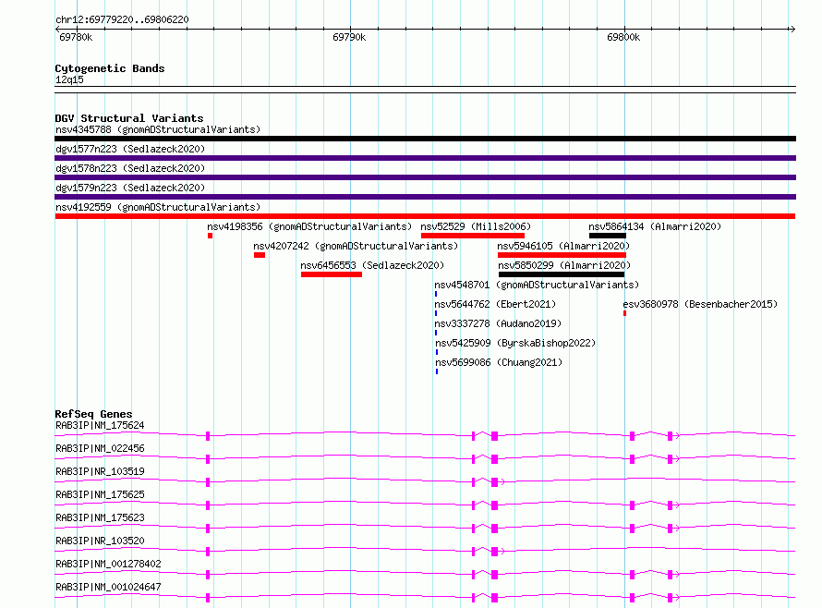Open the nsv5946105 Almarri2020 label
Screen dimensions: 822x608
tap(563, 246)
